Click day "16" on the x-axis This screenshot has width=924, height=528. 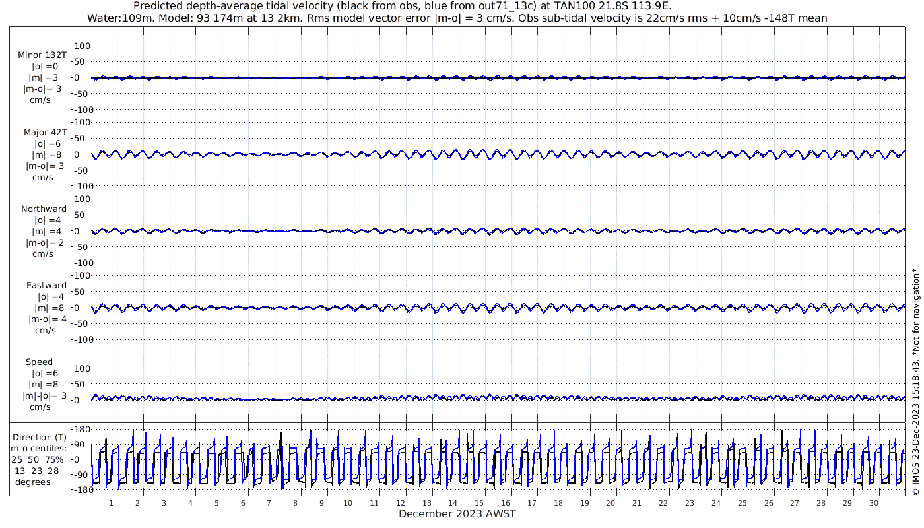(506, 503)
